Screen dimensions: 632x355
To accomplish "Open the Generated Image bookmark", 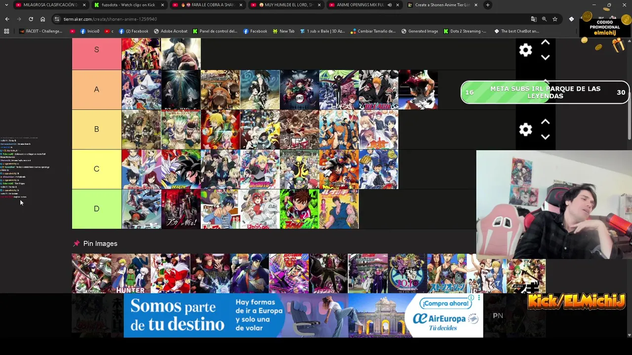I will (x=420, y=31).
